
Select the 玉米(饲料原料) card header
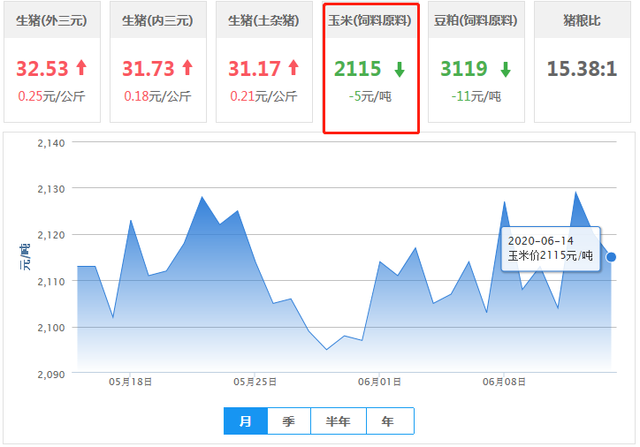click(370, 19)
